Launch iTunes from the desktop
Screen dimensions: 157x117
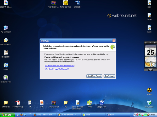(x=6, y=67)
